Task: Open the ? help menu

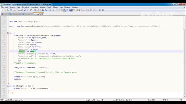Action: pos(80,7)
